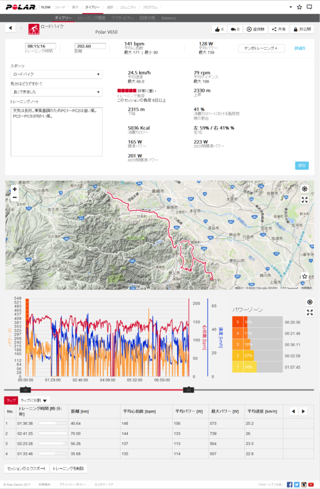Select the 回復状態 sub-tab
Screen dimensions: 320x489
pyautogui.click(x=147, y=18)
